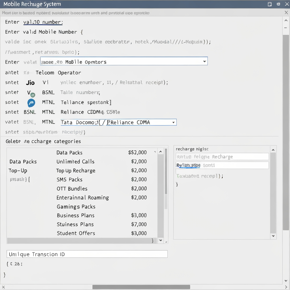Viewport: 290px width, 290px height.
Task: Click the underlined number link at top
Action: click(43, 22)
